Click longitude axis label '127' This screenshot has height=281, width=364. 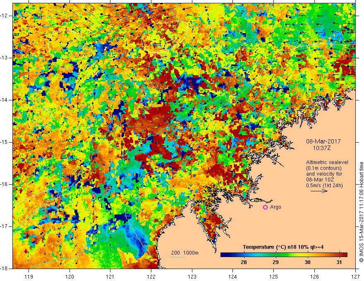click(355, 276)
